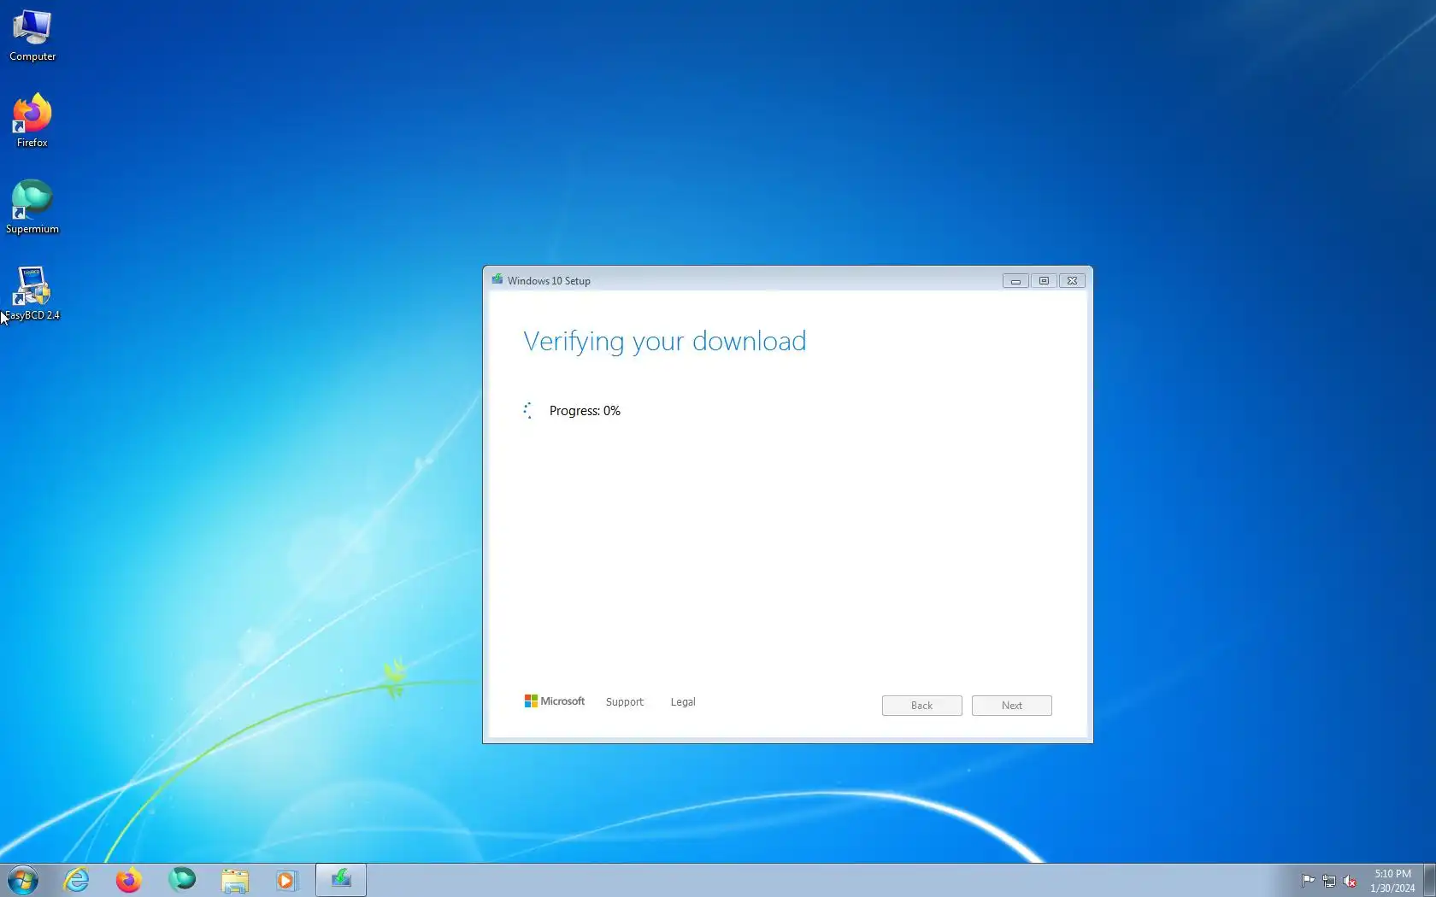Click the Windows 10 Setup title bar icon
This screenshot has height=897, width=1436.
point(497,279)
